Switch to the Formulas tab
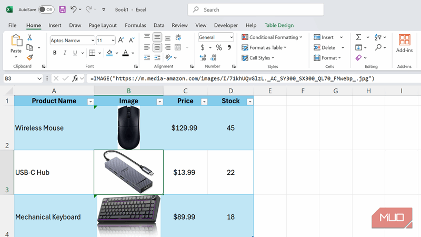 135,25
